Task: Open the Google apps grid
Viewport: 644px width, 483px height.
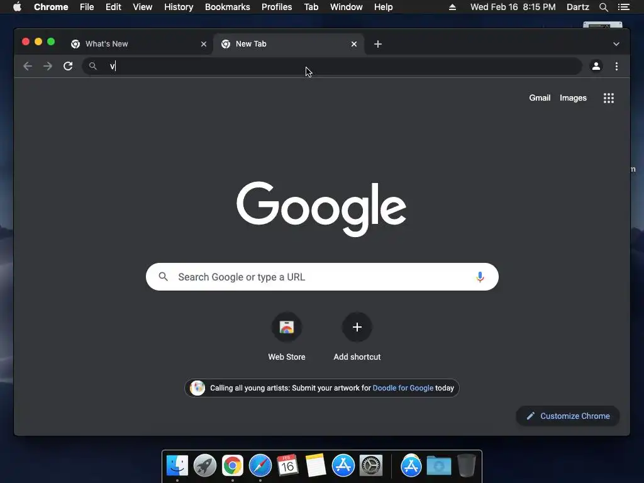Action: coord(609,98)
